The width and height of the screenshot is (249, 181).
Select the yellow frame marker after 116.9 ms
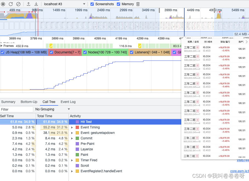coord(140,46)
